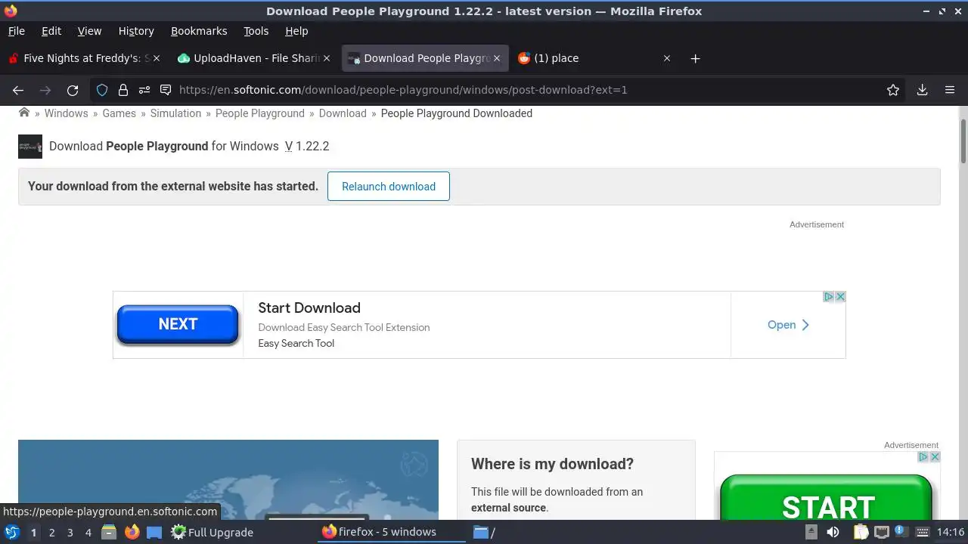Open a new tab with plus button
968x544 pixels.
pyautogui.click(x=695, y=58)
